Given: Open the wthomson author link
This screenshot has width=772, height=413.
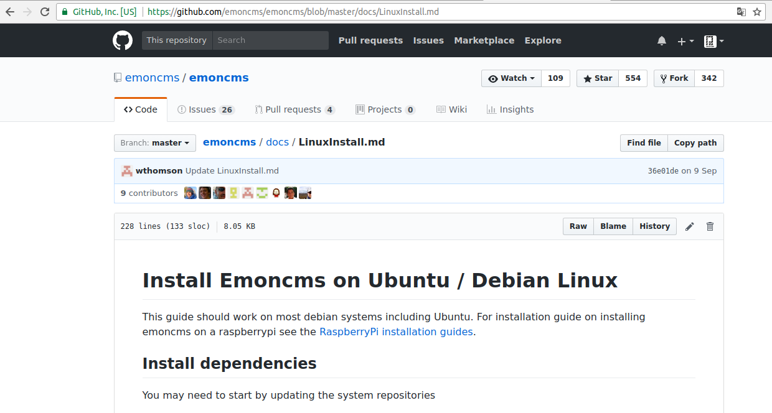Looking at the screenshot, I should [159, 171].
